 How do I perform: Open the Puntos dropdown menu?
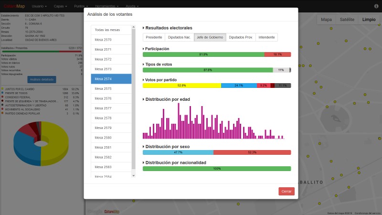coord(81,6)
